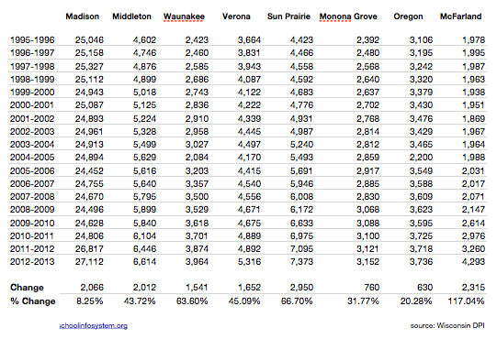Select McFarland's 117.04% change cell
The width and height of the screenshot is (497, 339).
pos(467,301)
